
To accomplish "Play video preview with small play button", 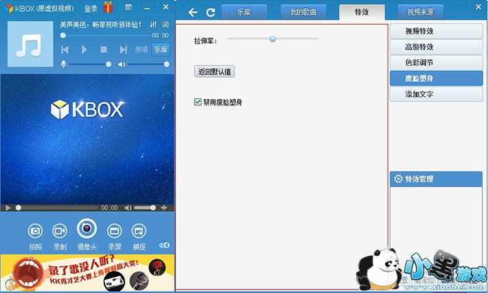I will (x=8, y=208).
